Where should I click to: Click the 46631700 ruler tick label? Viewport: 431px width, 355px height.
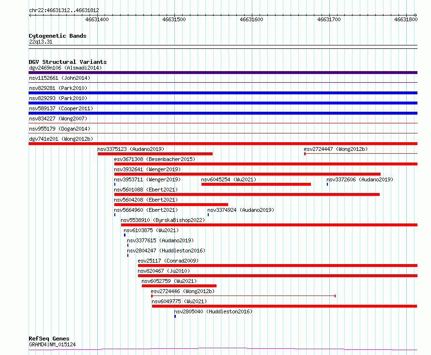click(x=329, y=19)
